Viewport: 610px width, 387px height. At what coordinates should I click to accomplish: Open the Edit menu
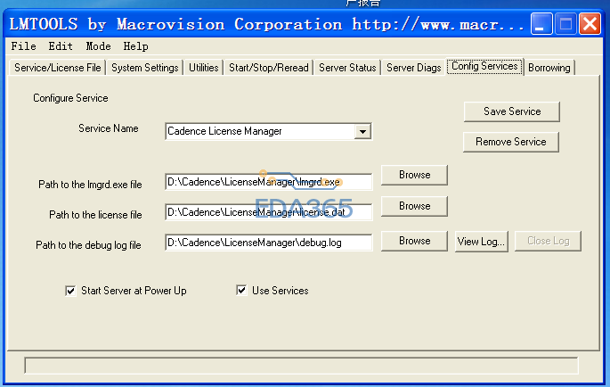61,46
